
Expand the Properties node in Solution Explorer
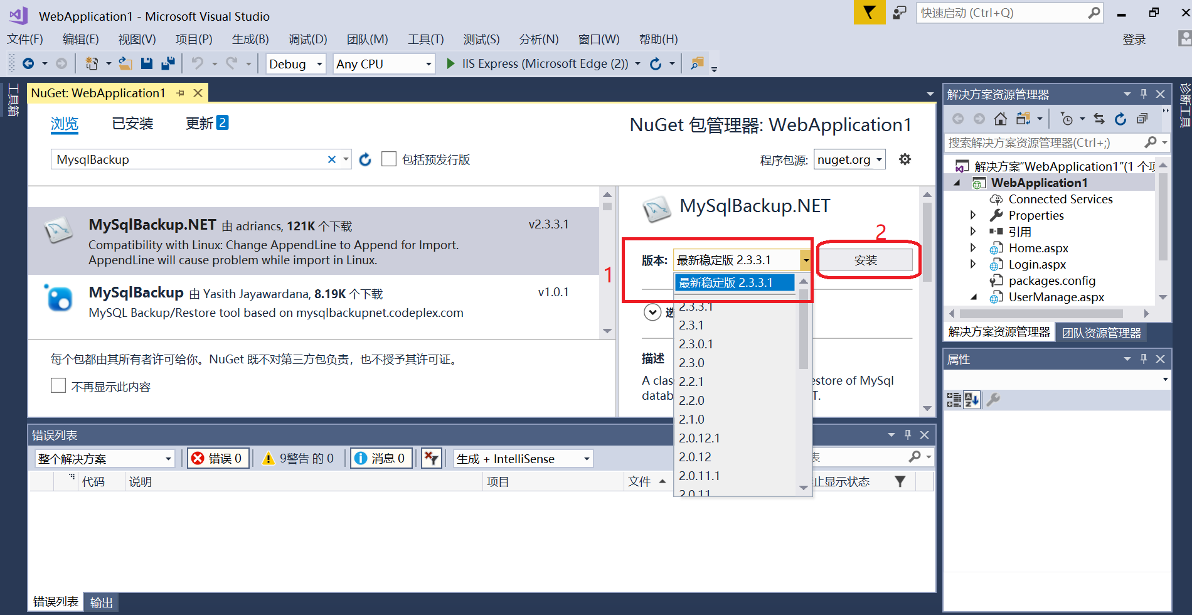pos(973,215)
